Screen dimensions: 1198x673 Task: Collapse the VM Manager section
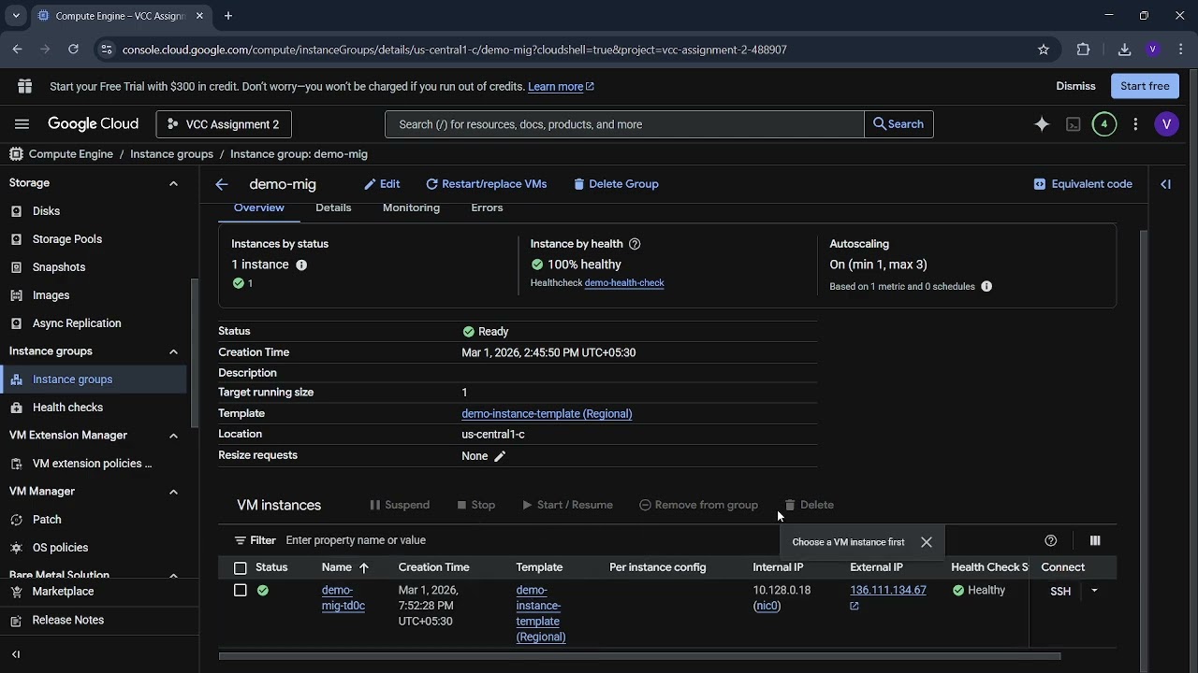click(x=173, y=492)
